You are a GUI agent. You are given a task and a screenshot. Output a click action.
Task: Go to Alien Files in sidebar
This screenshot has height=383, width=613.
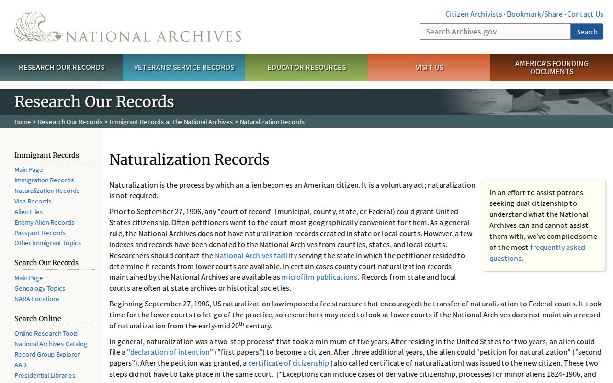(x=29, y=212)
